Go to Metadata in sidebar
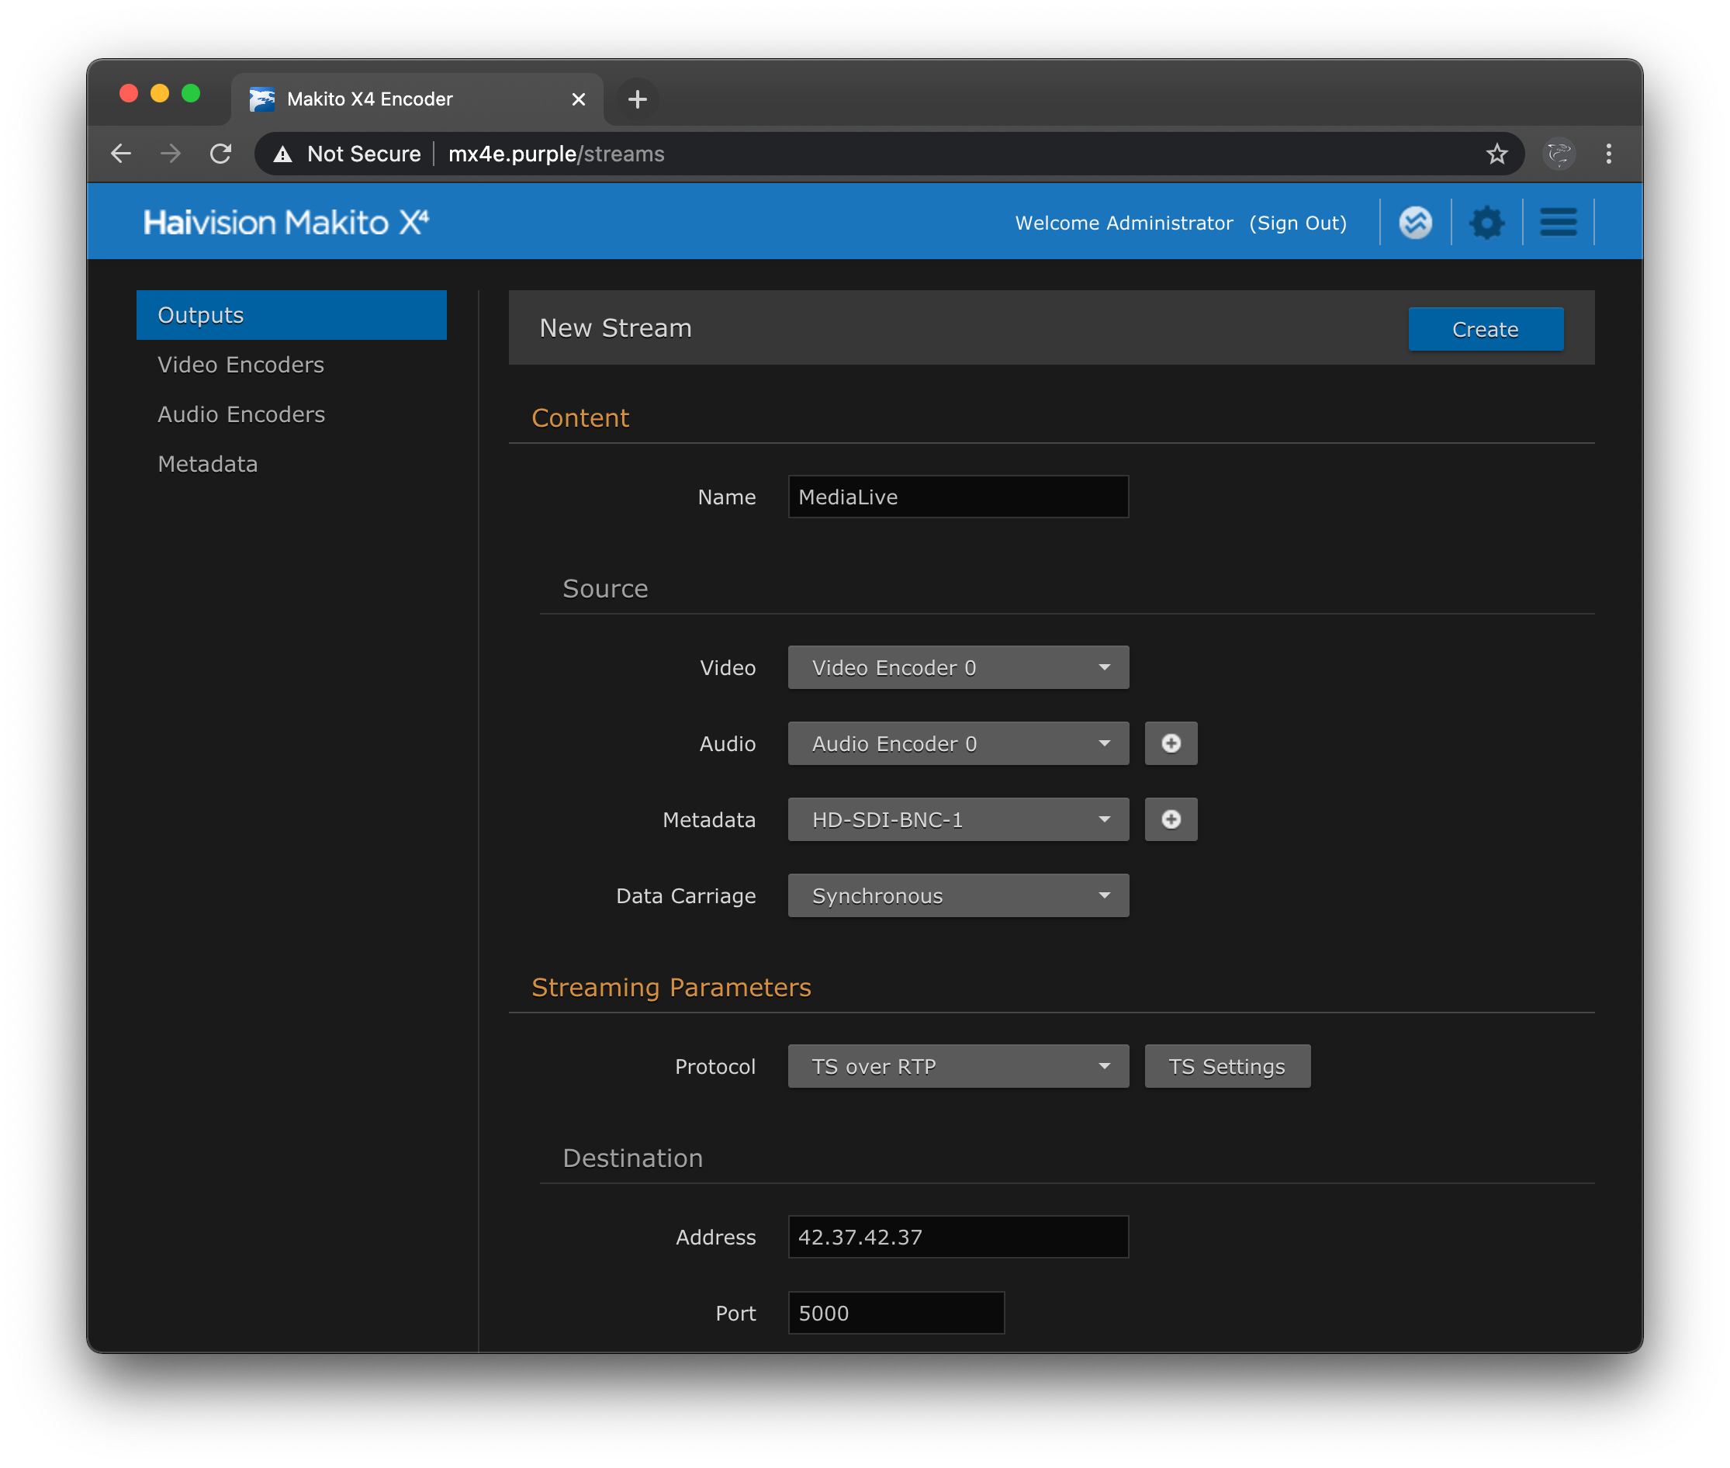 click(208, 463)
